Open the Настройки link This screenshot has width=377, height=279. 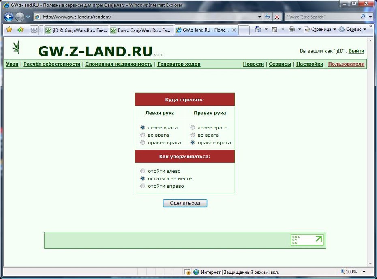click(x=310, y=64)
